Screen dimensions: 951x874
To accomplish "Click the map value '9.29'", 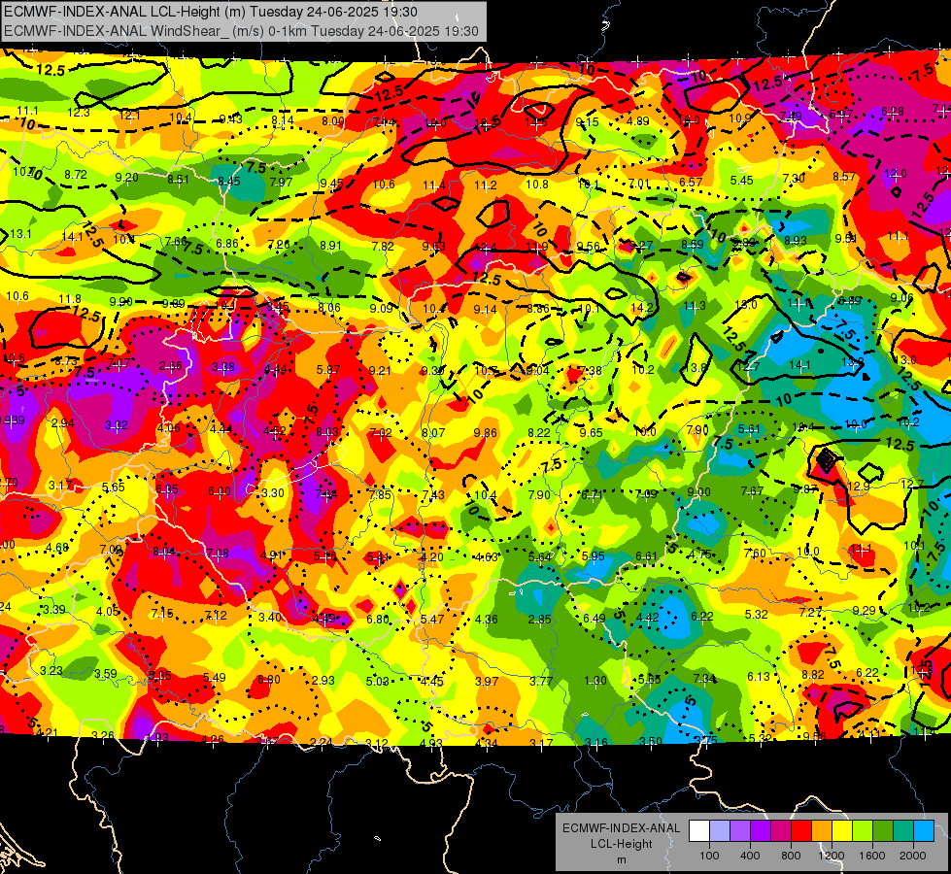I will (x=864, y=610).
